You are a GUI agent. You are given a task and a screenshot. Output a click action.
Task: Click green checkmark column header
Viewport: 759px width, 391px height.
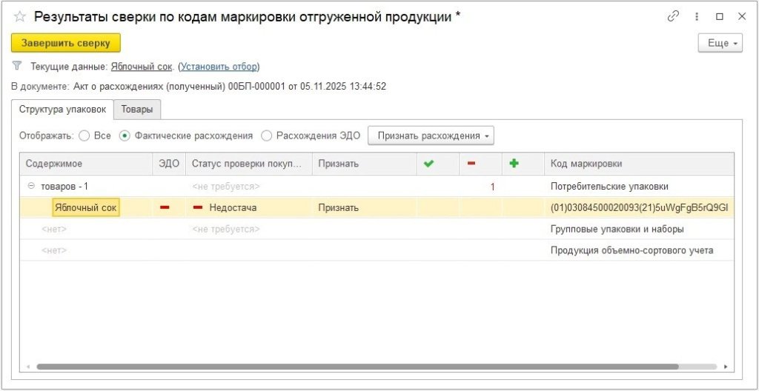[428, 164]
